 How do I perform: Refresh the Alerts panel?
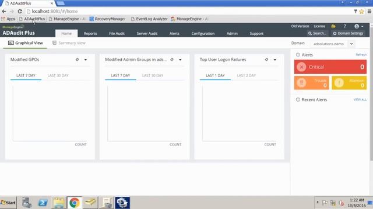[x=361, y=55]
